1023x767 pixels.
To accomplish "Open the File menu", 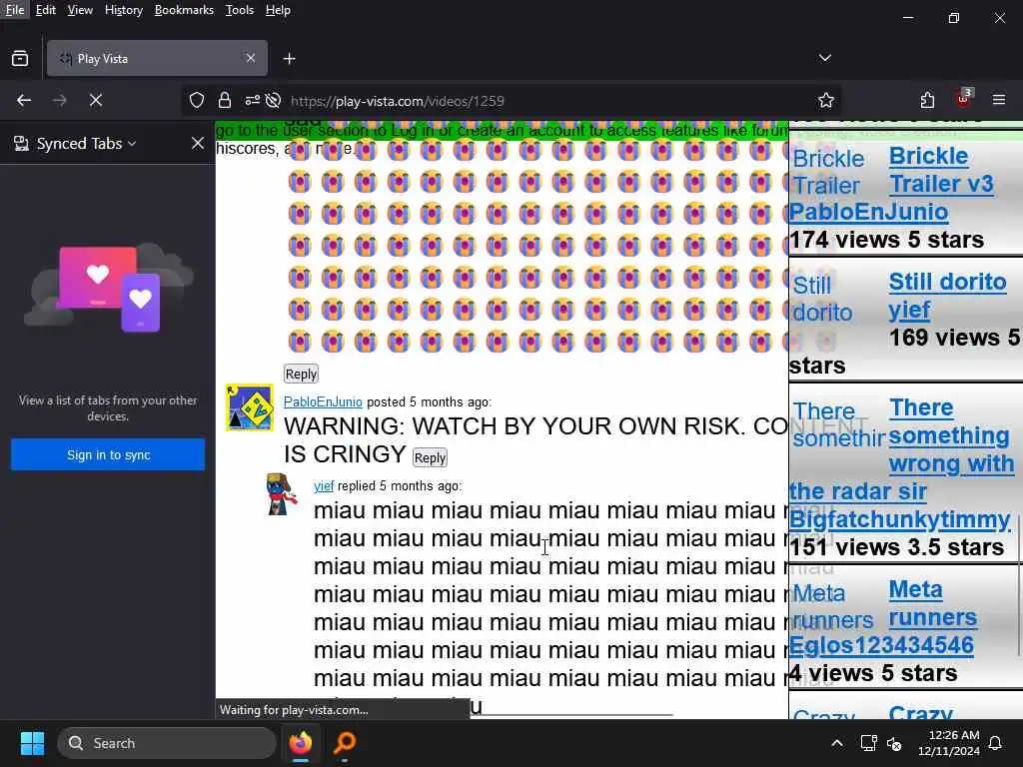I will tap(14, 10).
